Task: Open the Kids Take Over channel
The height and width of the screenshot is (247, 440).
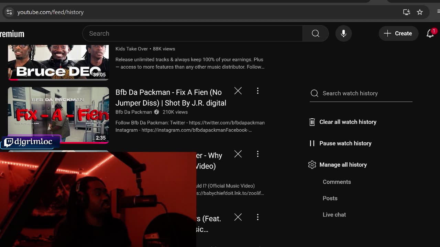Action: point(132,49)
